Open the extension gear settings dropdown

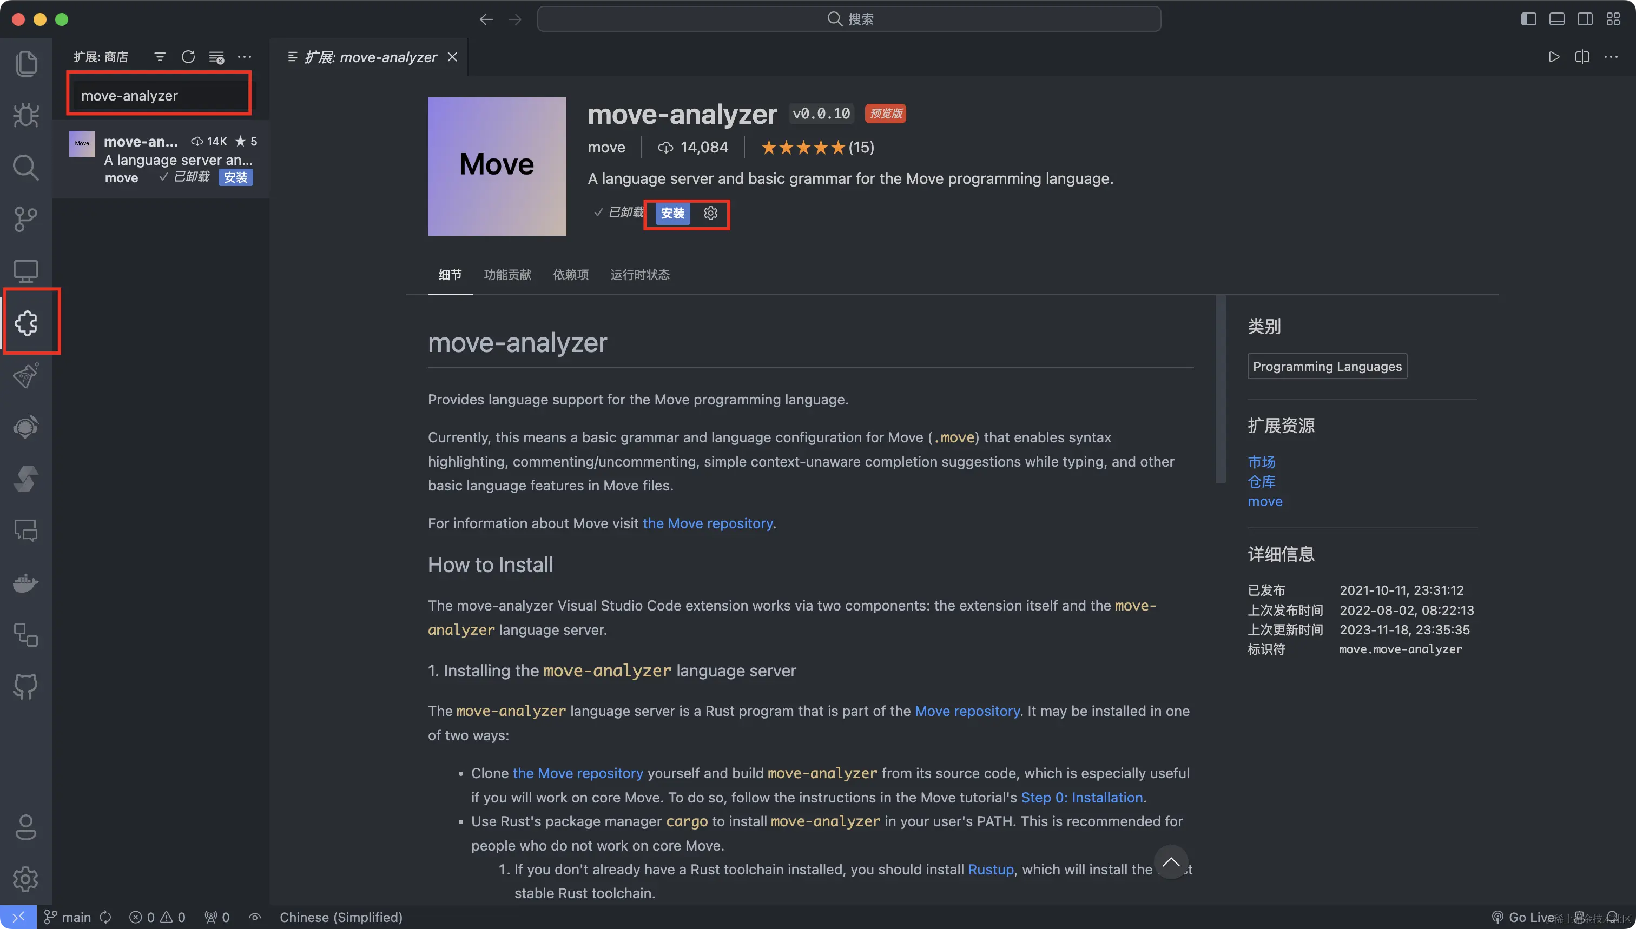tap(710, 213)
